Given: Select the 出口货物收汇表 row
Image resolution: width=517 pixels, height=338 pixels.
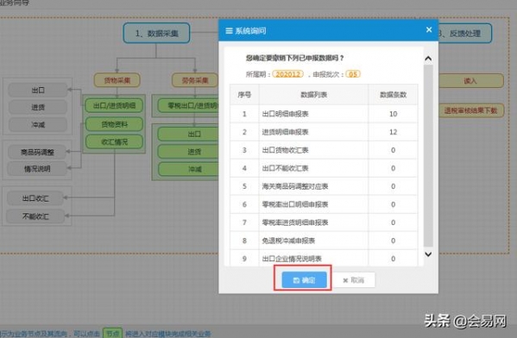Looking at the screenshot, I should [x=324, y=150].
